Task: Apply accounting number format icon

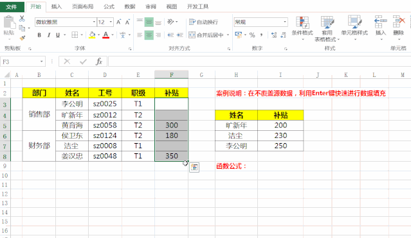Action: coord(239,35)
